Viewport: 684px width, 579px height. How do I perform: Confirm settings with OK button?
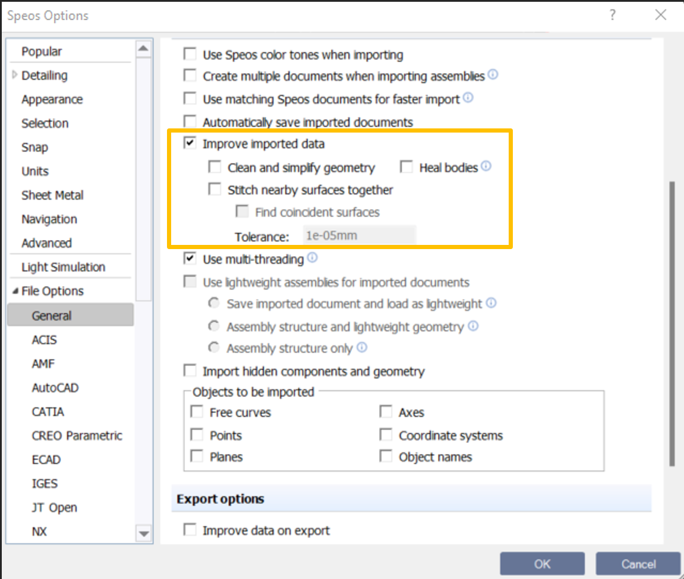(542, 564)
